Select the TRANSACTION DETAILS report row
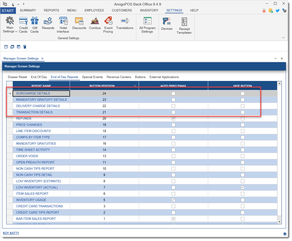Viewport: 292px width, 241px height. (34, 112)
